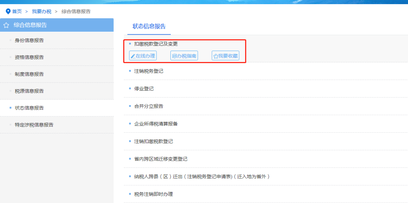Click the 办税指南 button

(184, 56)
